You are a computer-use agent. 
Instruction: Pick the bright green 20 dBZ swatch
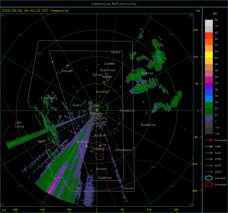209,105
